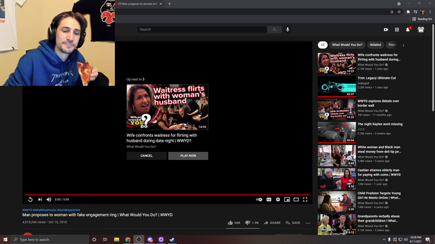Image resolution: width=435 pixels, height=244 pixels.
Task: Like the video thumbs up
Action: tap(234, 223)
